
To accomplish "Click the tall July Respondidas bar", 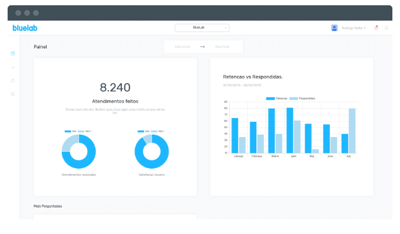I will (x=352, y=131).
